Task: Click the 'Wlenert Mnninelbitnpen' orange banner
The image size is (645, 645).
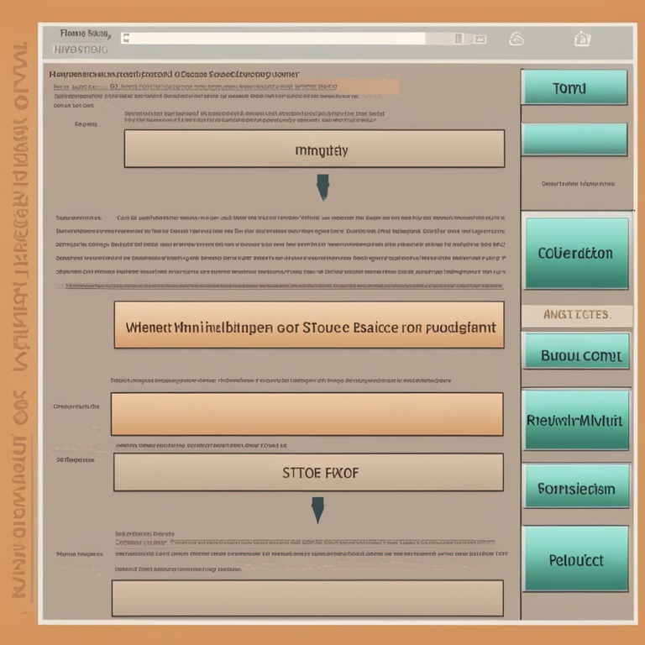Action: coord(309,325)
